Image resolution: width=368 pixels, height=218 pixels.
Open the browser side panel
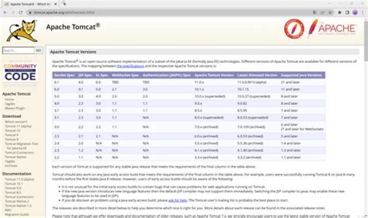point(348,12)
